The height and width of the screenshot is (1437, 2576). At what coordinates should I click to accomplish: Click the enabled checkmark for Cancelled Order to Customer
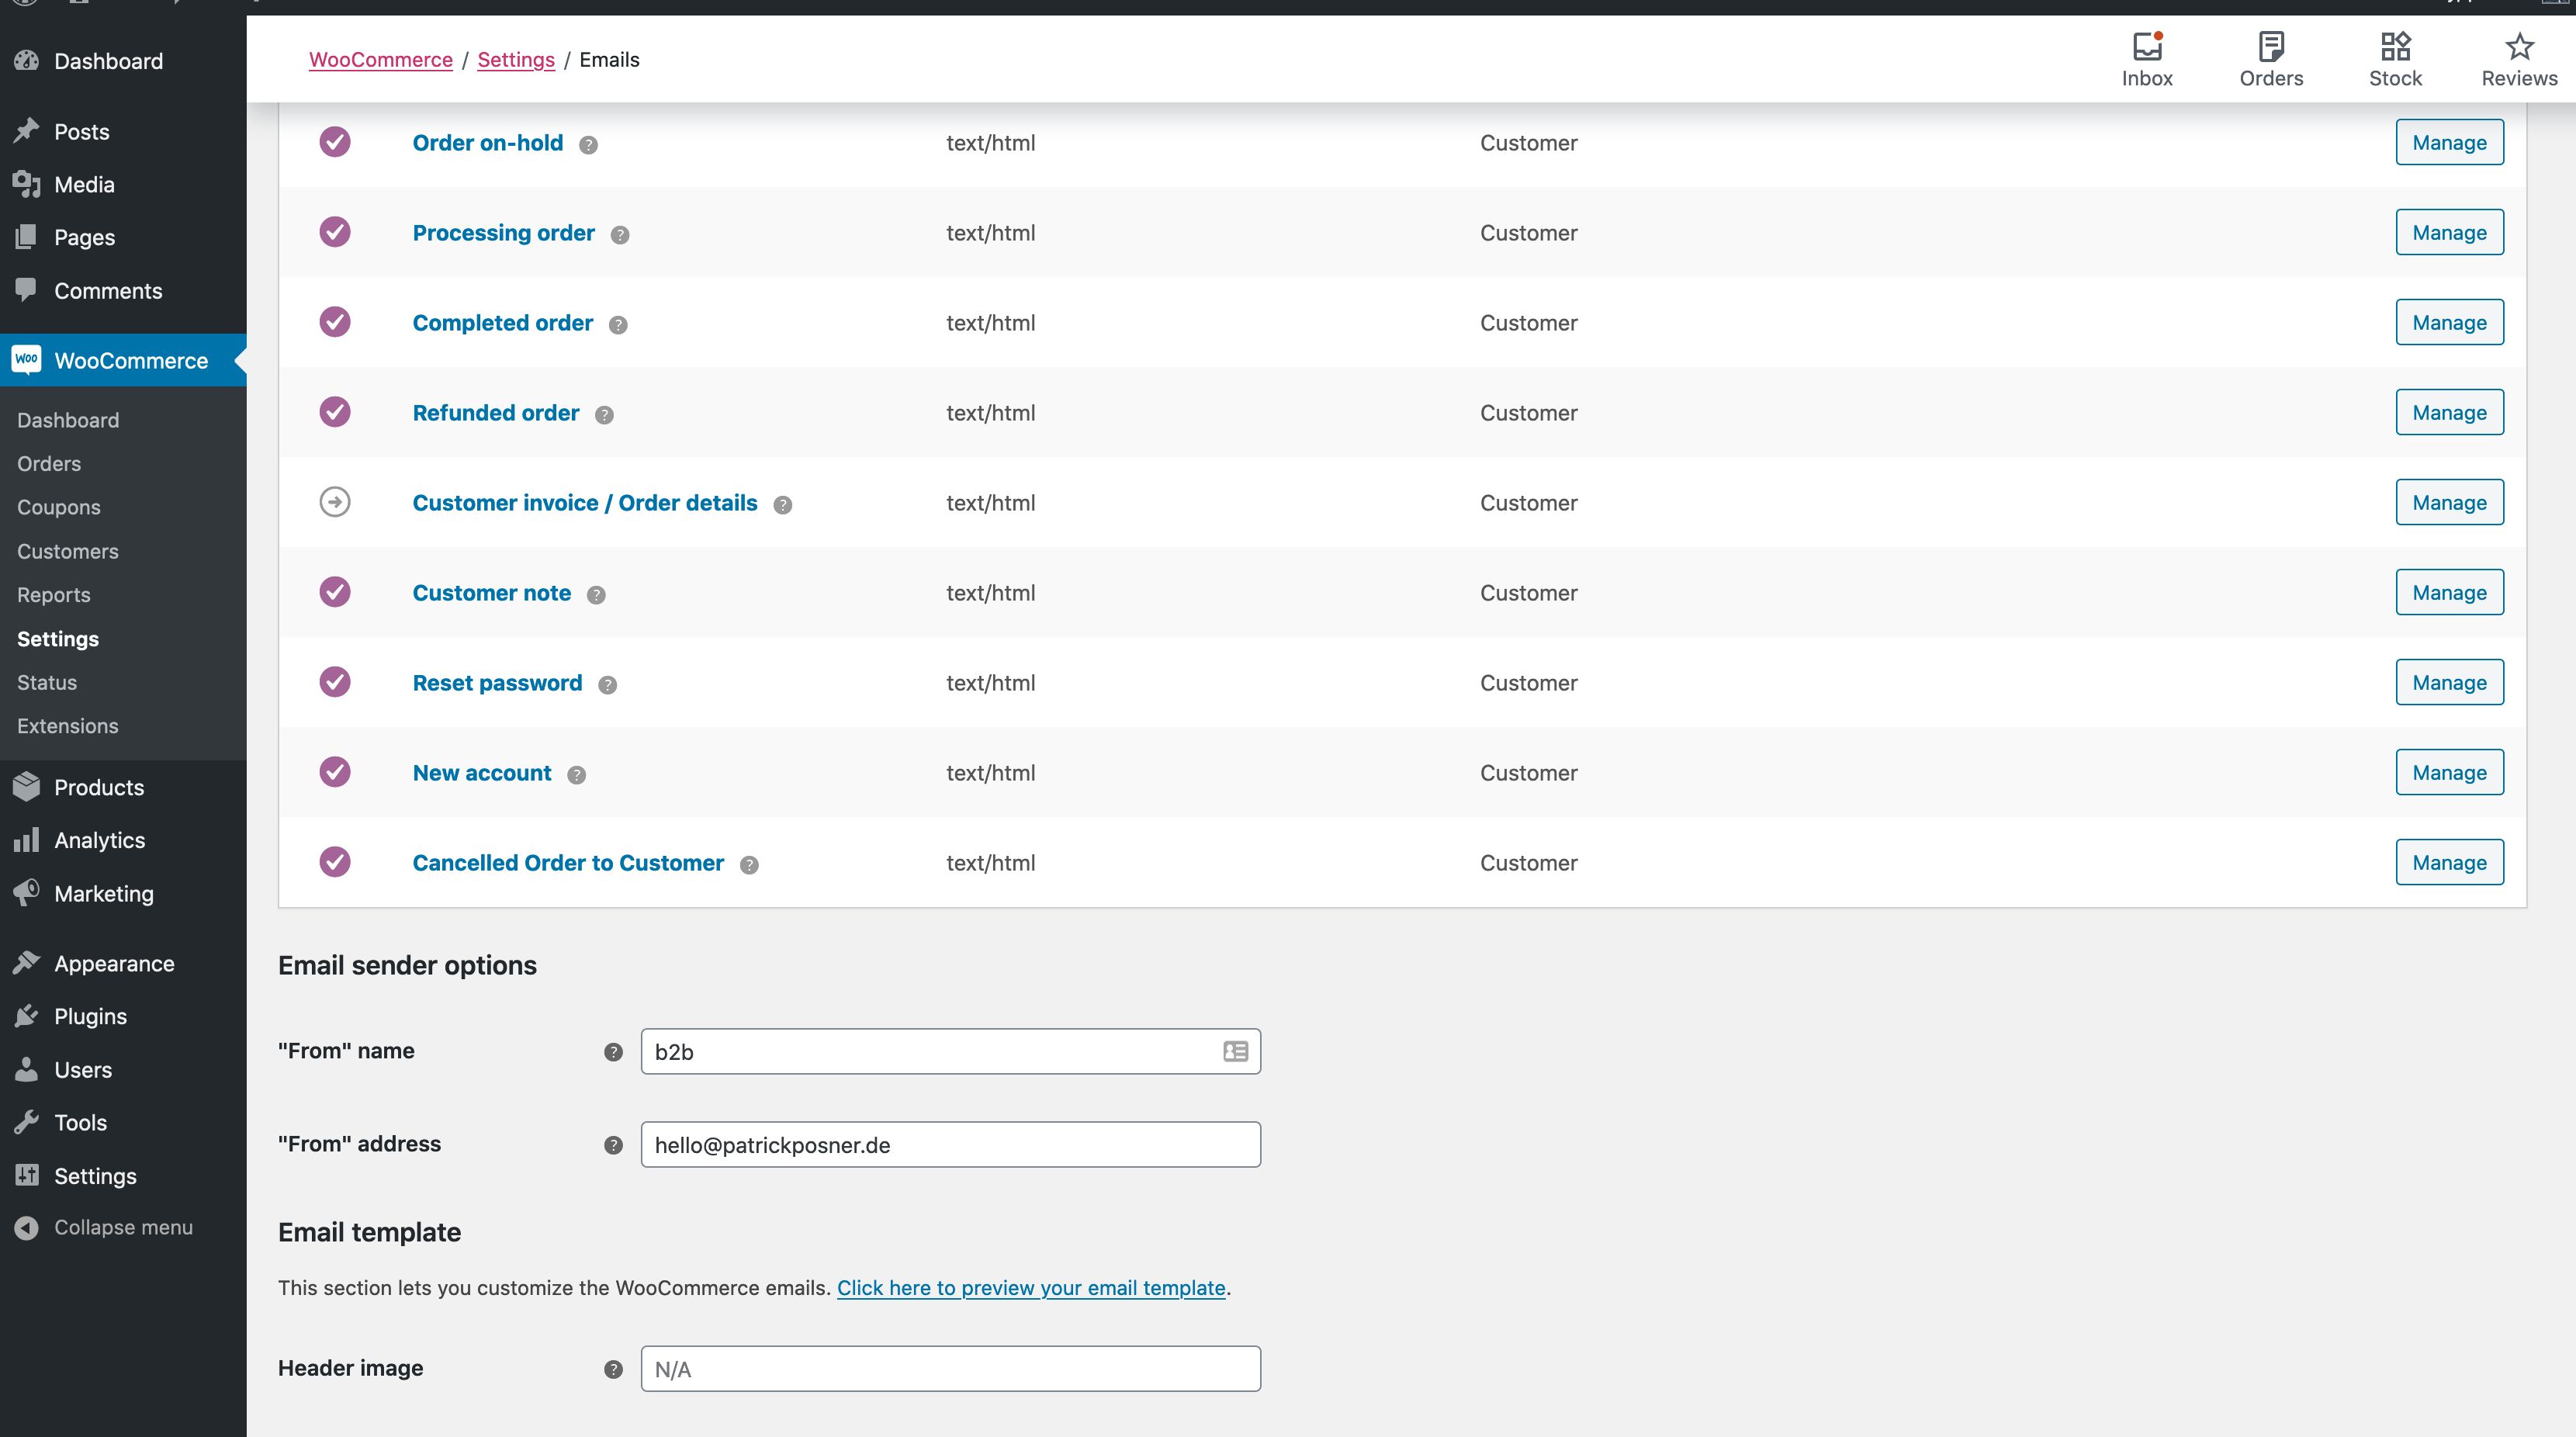335,861
